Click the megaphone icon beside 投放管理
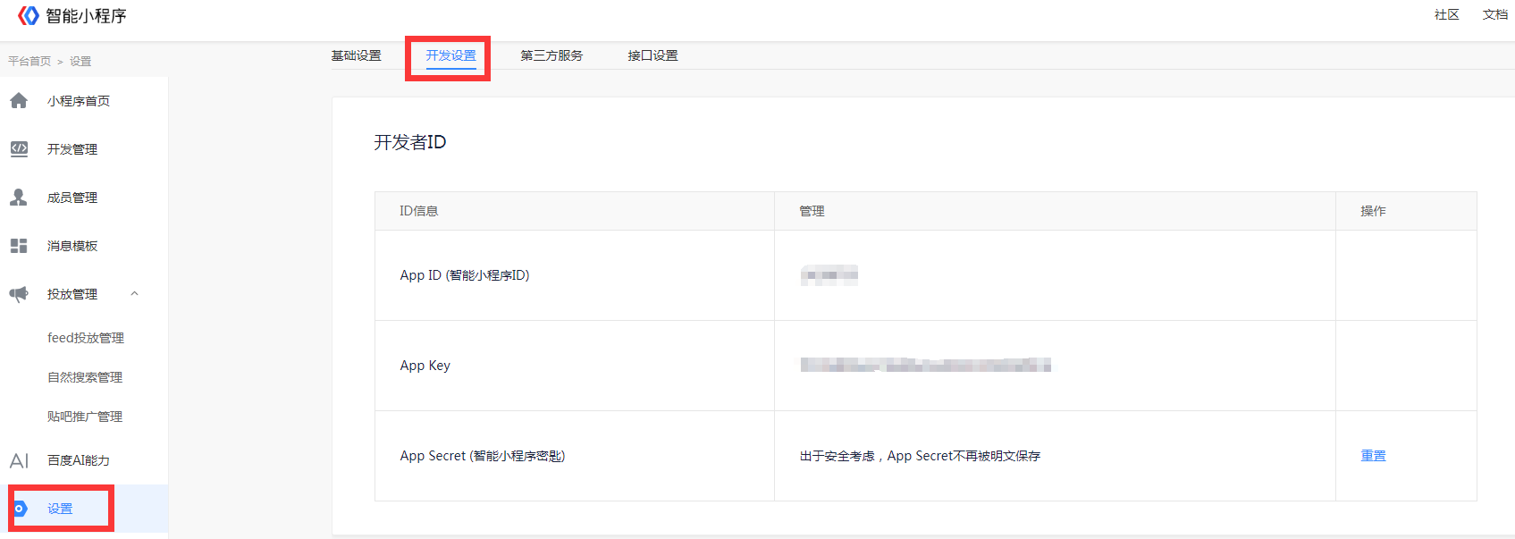Viewport: 1515px width, 539px height. [19, 294]
